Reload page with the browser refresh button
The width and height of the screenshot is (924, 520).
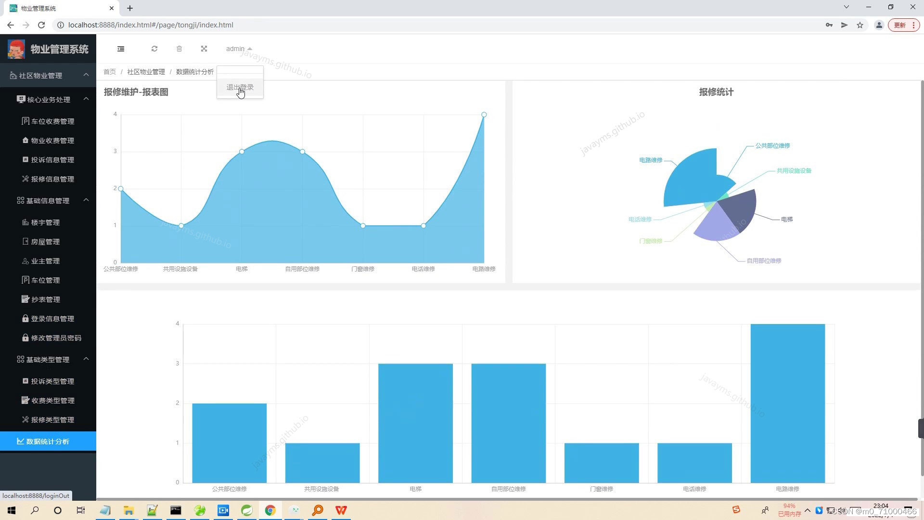coord(41,25)
